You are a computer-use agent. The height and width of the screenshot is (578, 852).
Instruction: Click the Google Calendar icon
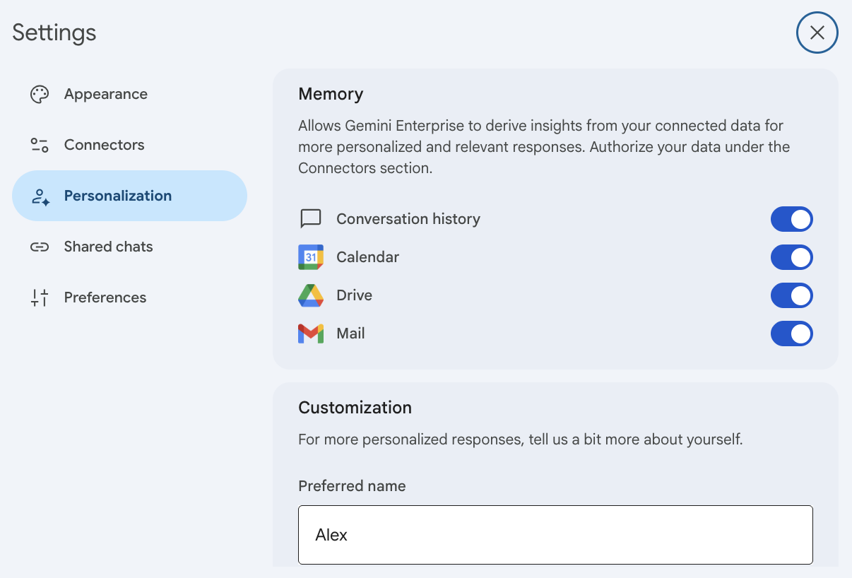(x=310, y=257)
